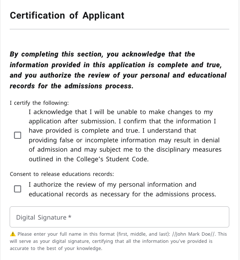Click 'Consent to release educations records:' label
This screenshot has width=240, height=260.
62,174
